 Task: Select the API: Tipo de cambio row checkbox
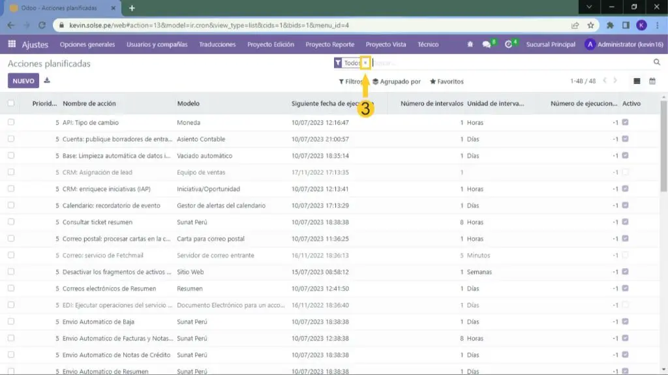click(11, 122)
